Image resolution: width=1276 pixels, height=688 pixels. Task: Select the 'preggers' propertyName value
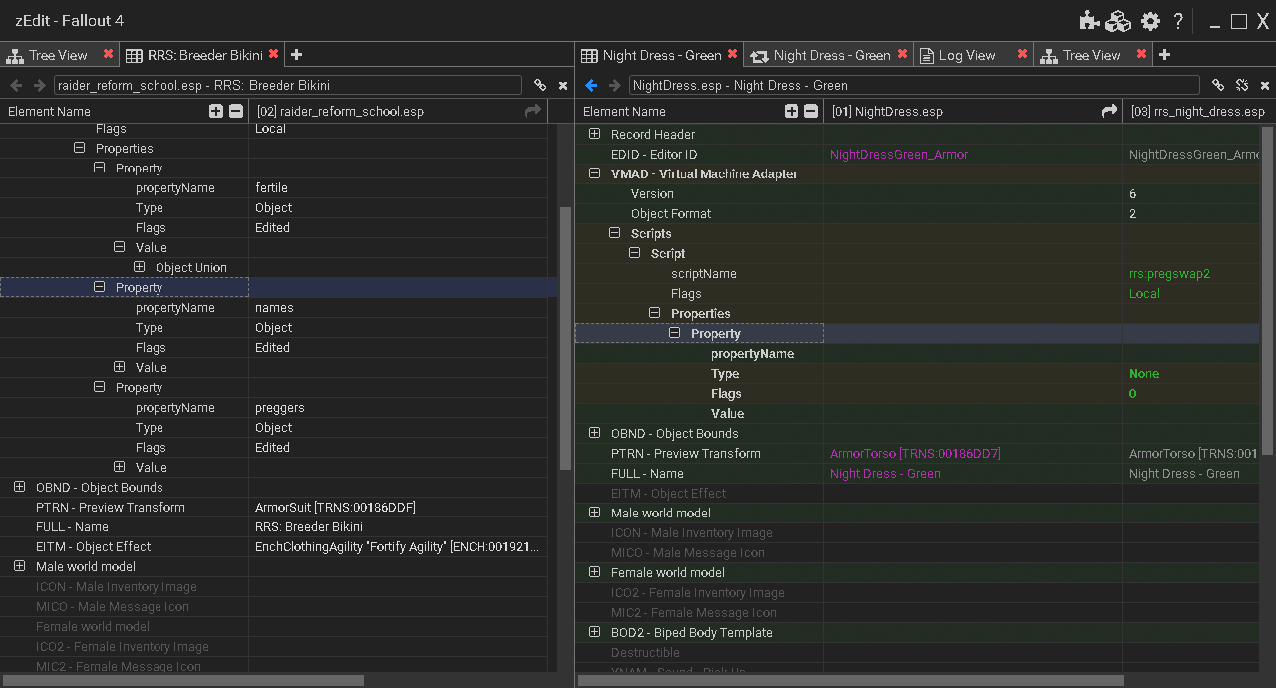click(280, 407)
